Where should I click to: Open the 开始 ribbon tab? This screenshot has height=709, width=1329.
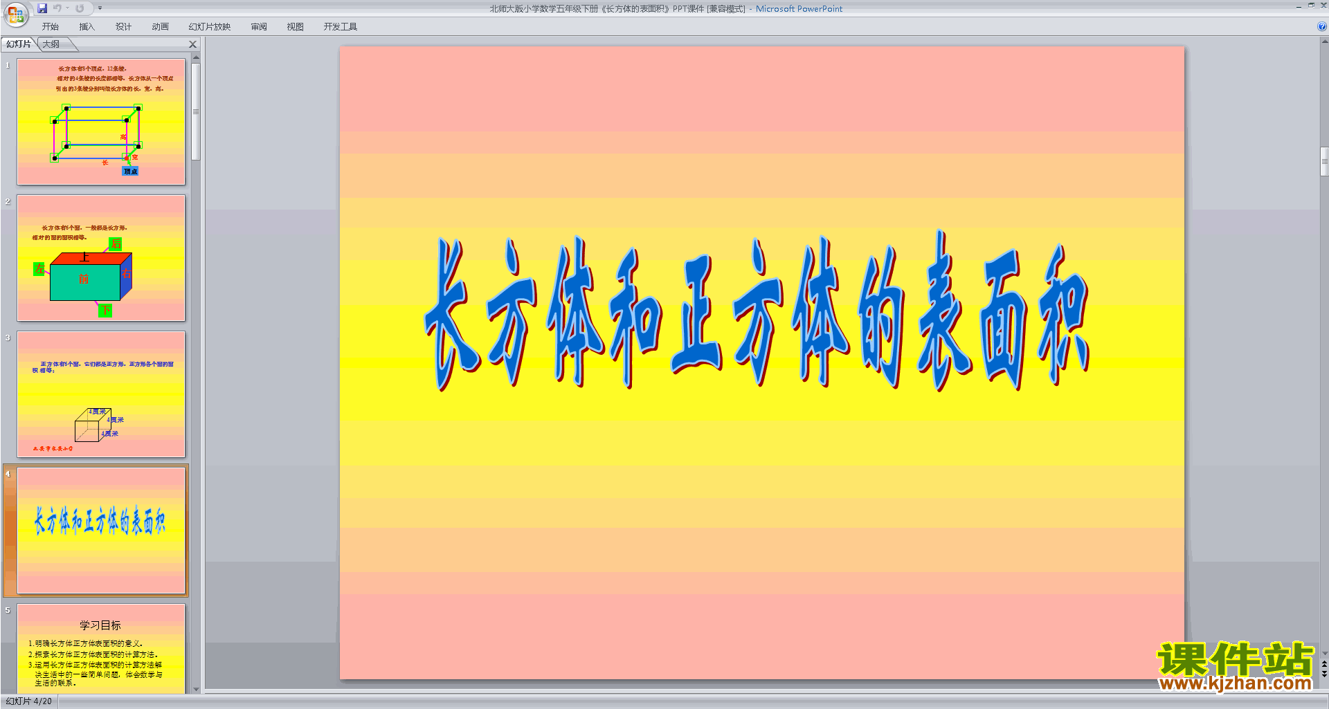coord(51,27)
